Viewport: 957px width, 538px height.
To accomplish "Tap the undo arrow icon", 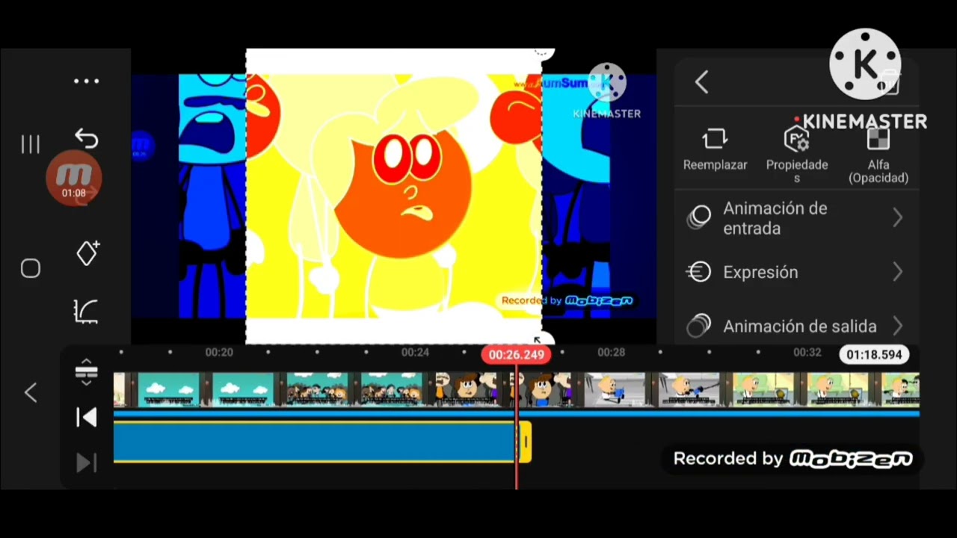I will click(86, 138).
